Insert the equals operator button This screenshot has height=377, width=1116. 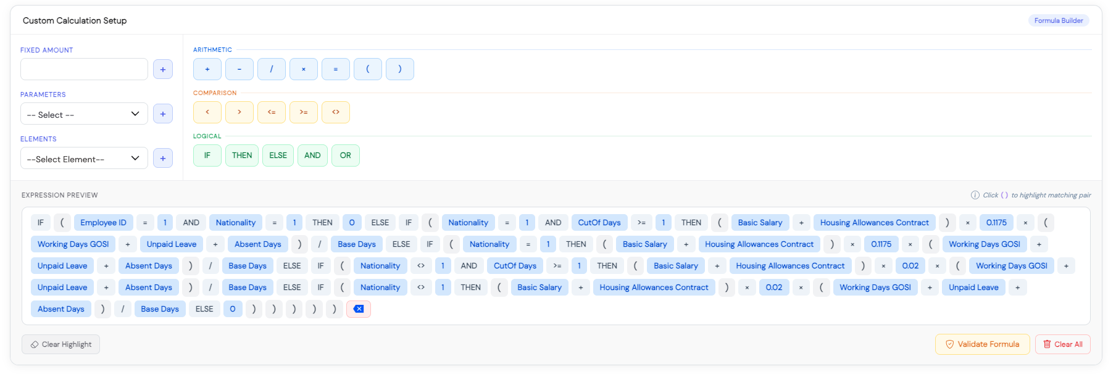pyautogui.click(x=336, y=69)
